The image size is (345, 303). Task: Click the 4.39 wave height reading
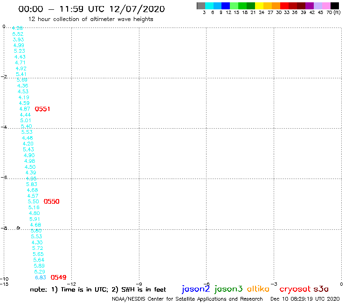(31, 172)
